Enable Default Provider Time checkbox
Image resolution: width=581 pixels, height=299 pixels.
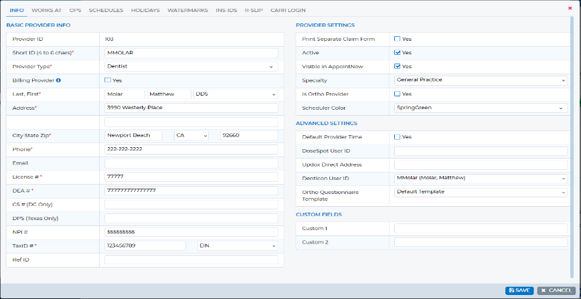pos(397,136)
